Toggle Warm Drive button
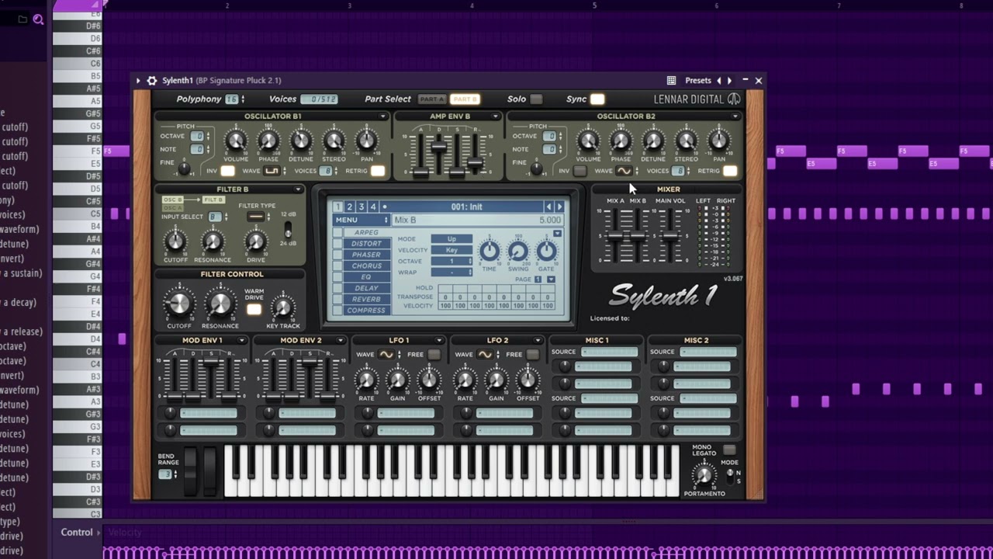This screenshot has height=559, width=993. [254, 310]
